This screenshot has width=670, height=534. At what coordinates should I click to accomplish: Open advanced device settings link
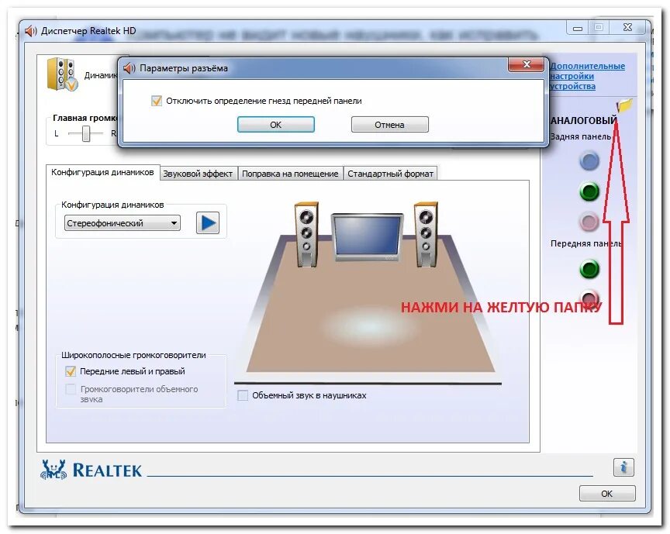click(587, 76)
